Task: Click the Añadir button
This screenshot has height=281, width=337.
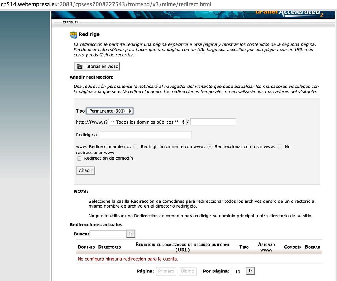Action: [85, 170]
